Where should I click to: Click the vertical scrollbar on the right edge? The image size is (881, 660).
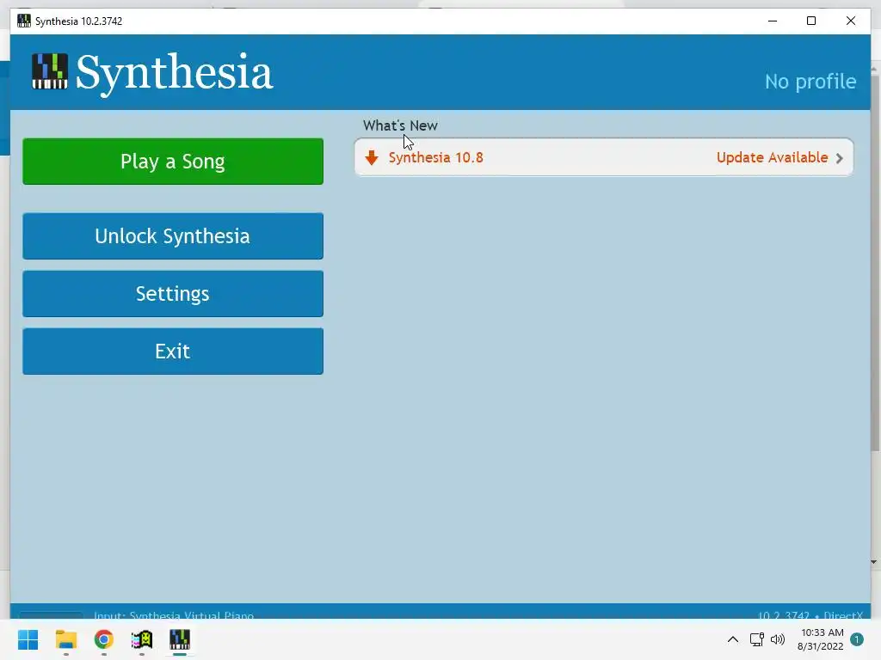[875, 263]
